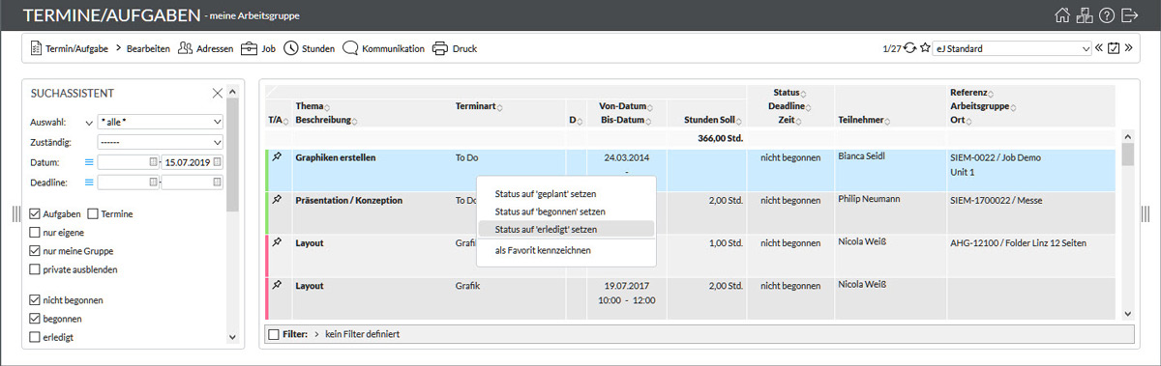Go to previous page with double-left arrows

point(1099,47)
